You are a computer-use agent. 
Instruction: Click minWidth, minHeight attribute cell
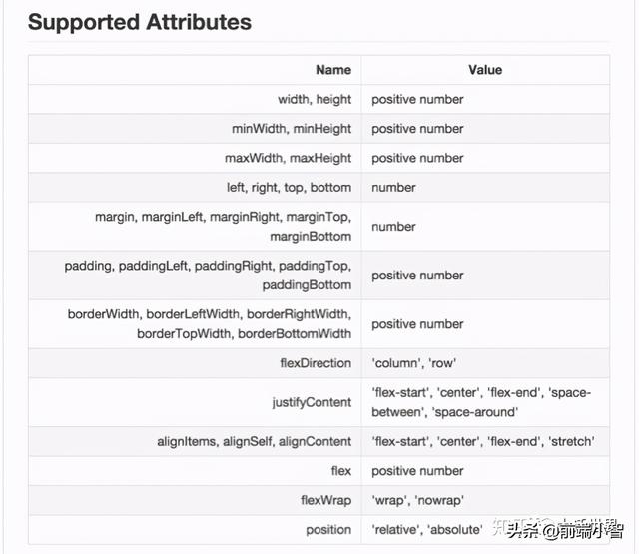click(292, 129)
